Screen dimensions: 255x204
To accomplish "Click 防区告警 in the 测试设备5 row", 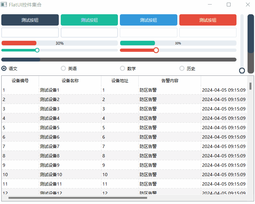I will click(148, 128).
